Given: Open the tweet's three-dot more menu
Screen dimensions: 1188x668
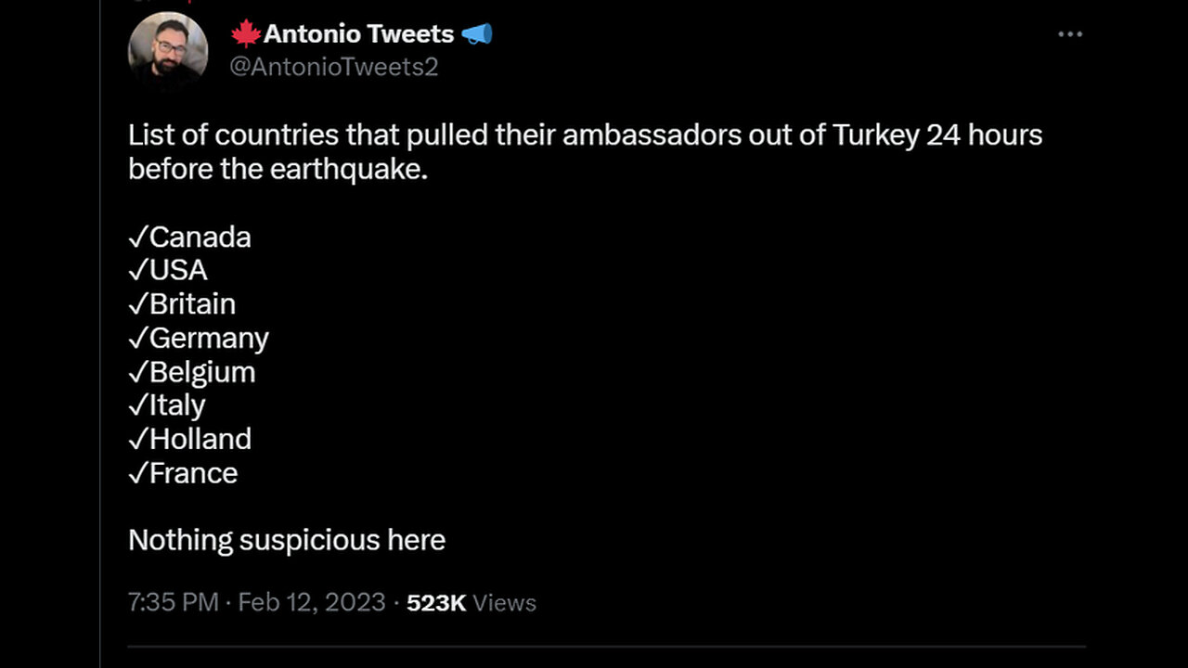Looking at the screenshot, I should pos(1070,34).
